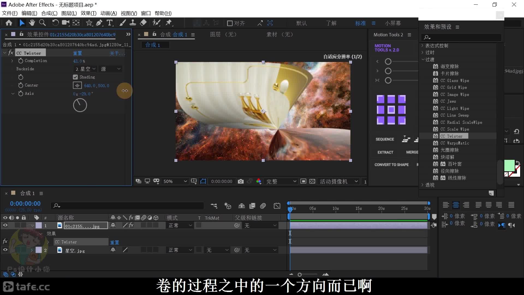Select the Pen tool

[99, 23]
